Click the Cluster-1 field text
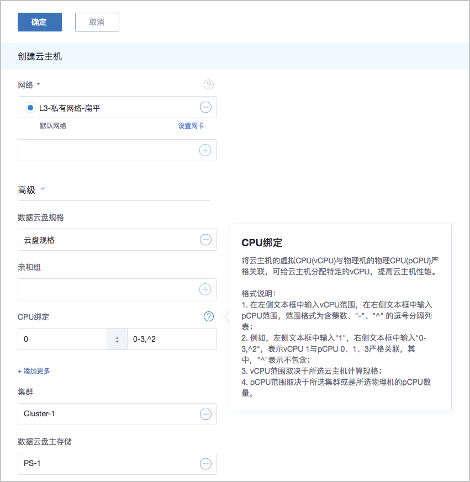Viewport: 470px width, 482px height. (39, 414)
